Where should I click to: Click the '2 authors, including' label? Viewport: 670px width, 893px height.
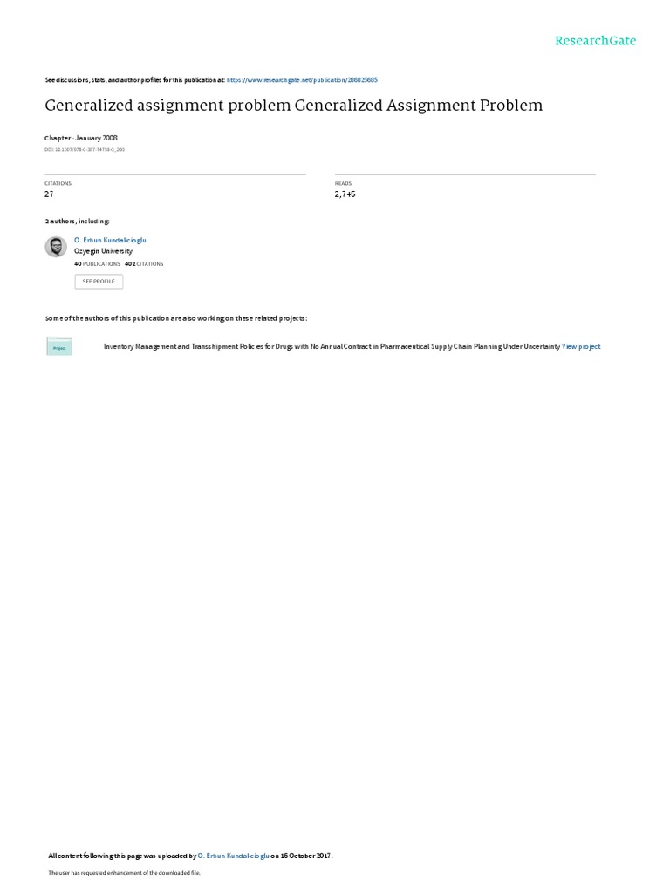pyautogui.click(x=77, y=221)
